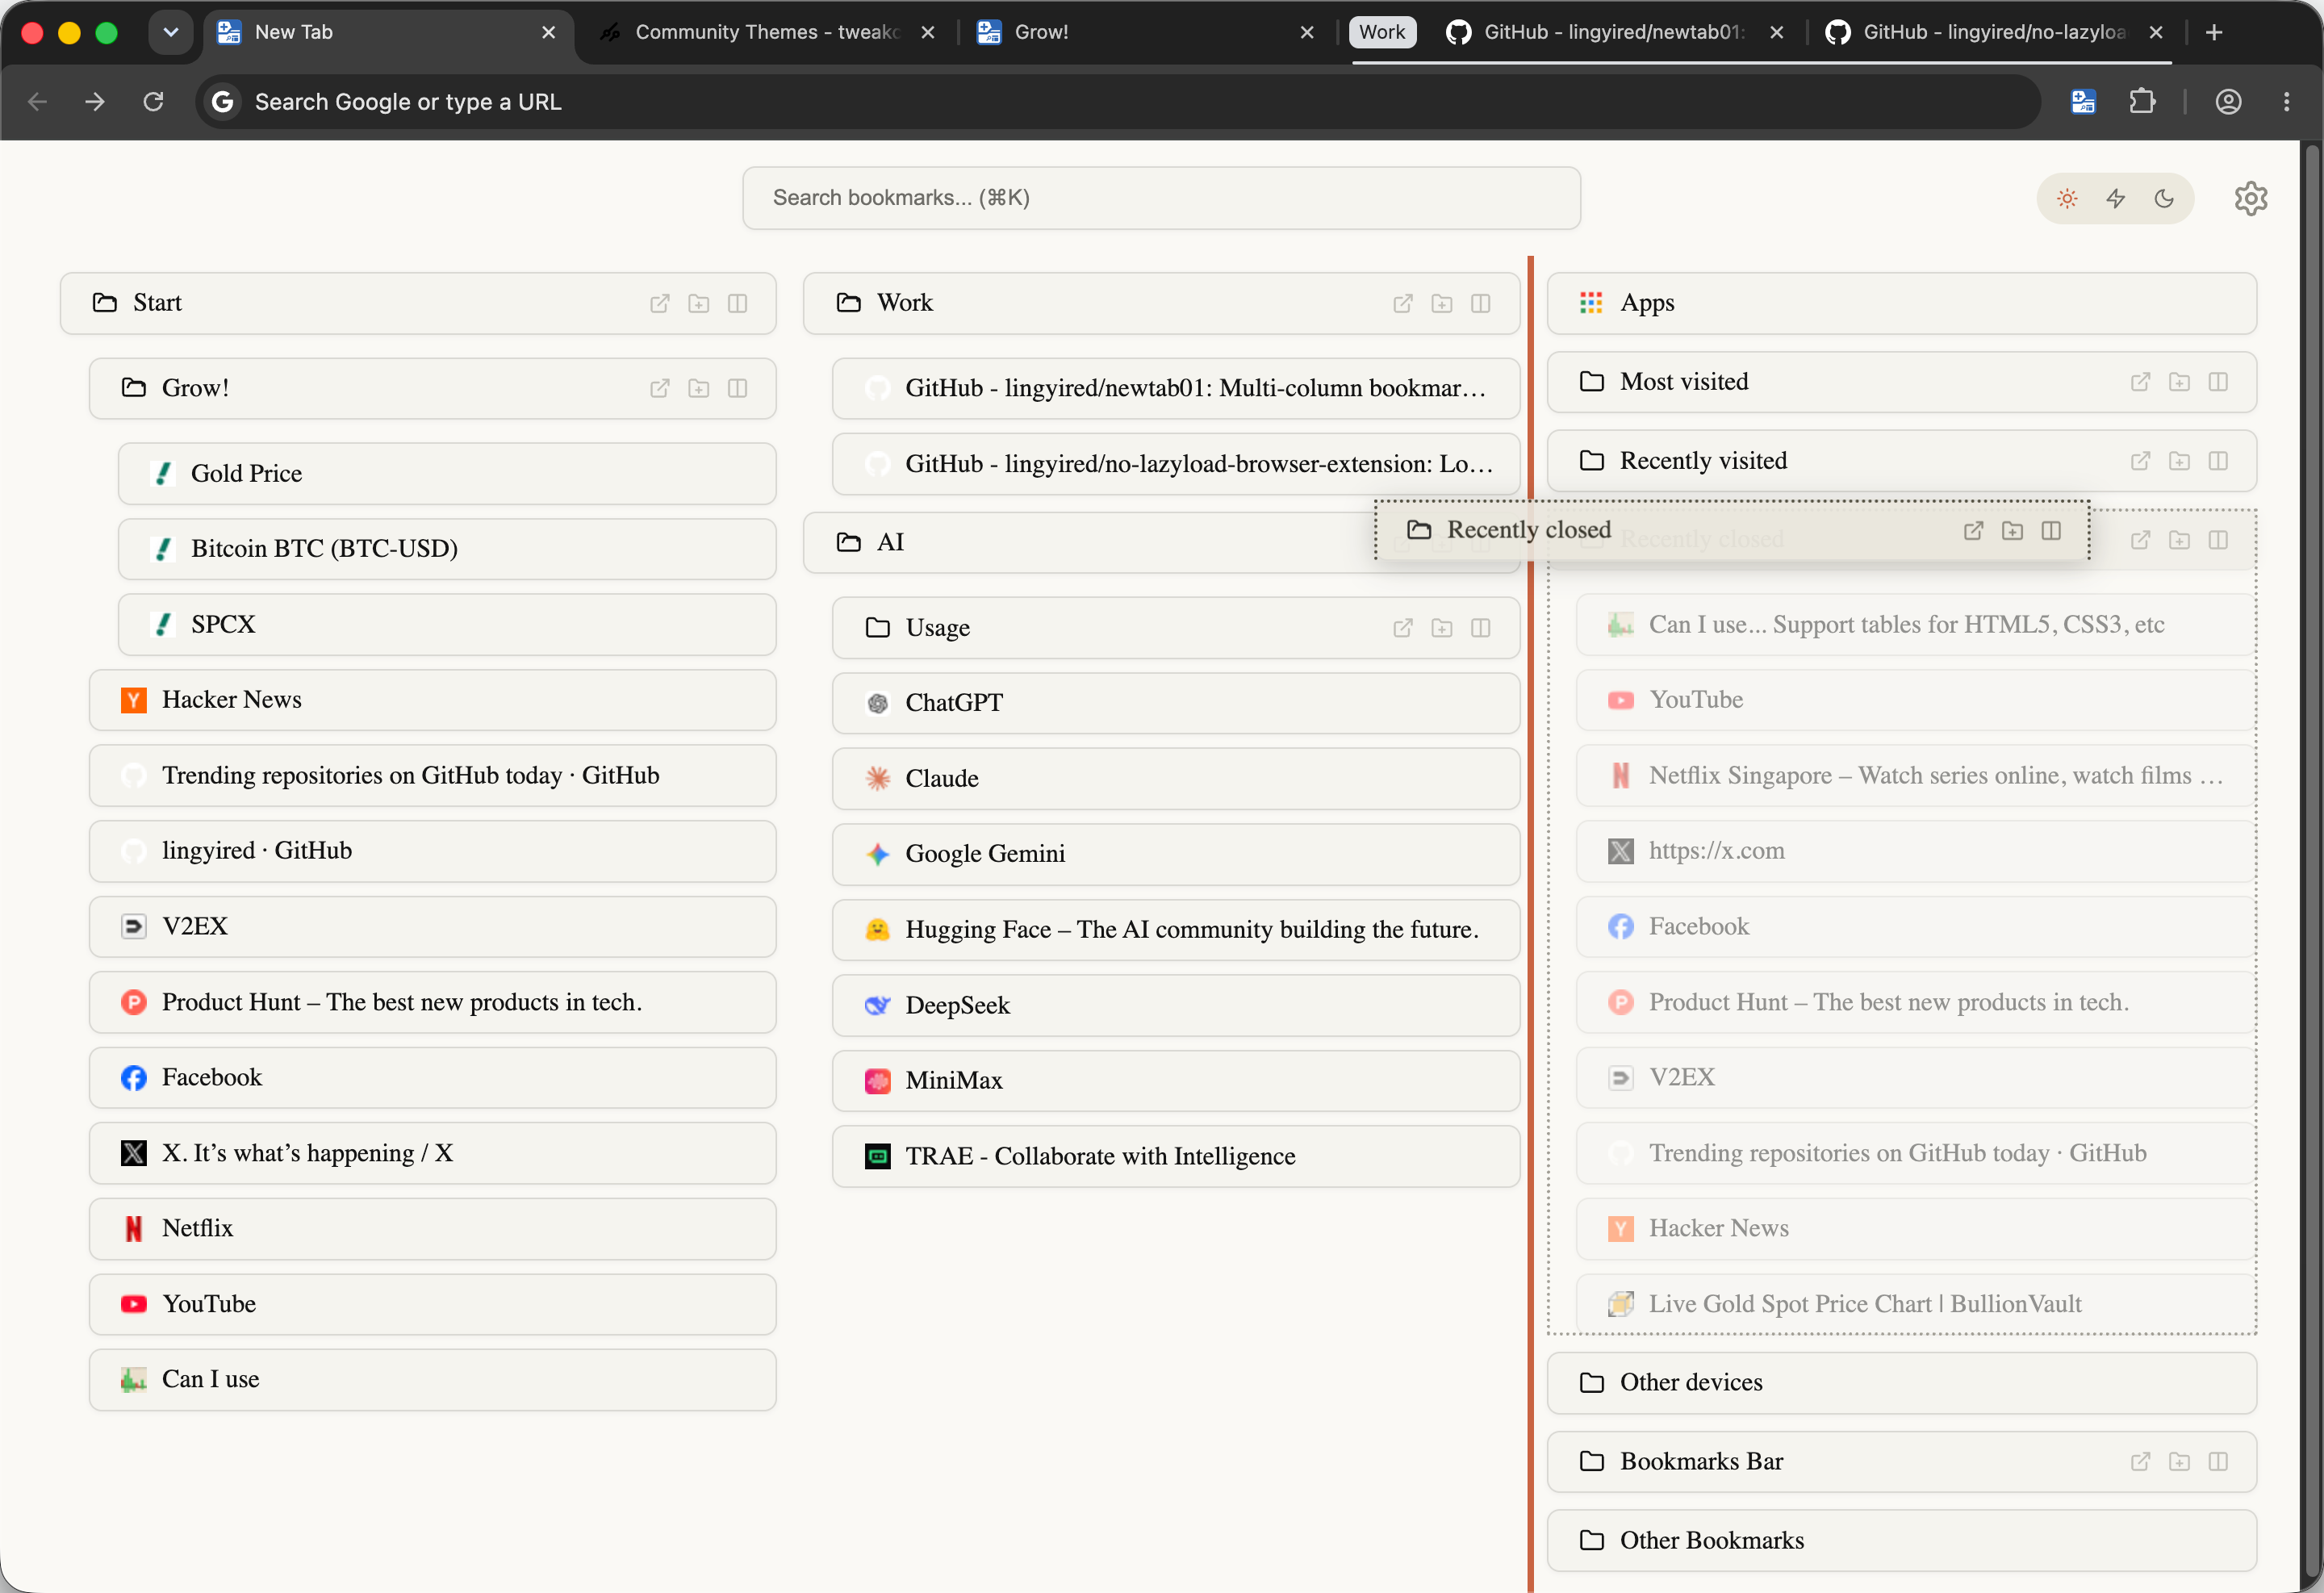This screenshot has height=1593, width=2324.
Task: Collapse the Start folder
Action: (418, 303)
